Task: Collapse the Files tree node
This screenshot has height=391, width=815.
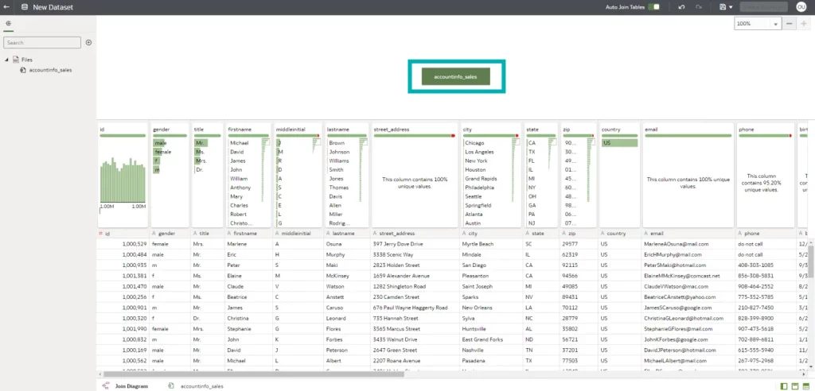Action: (7, 59)
